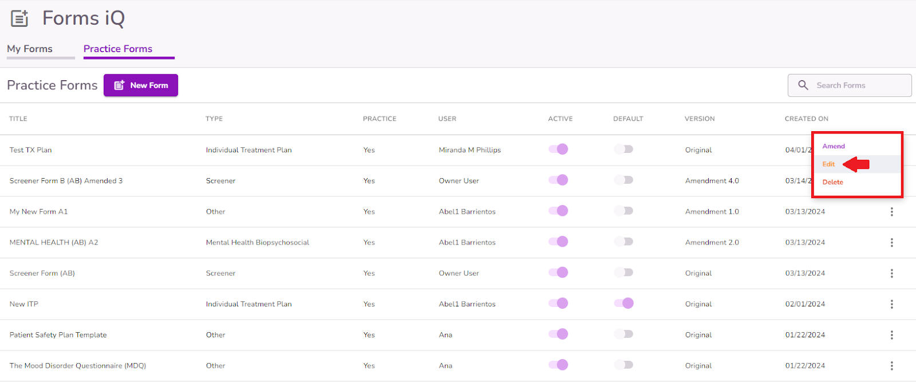Click the Amendment 4.0 version cell
The image size is (916, 386).
712,181
